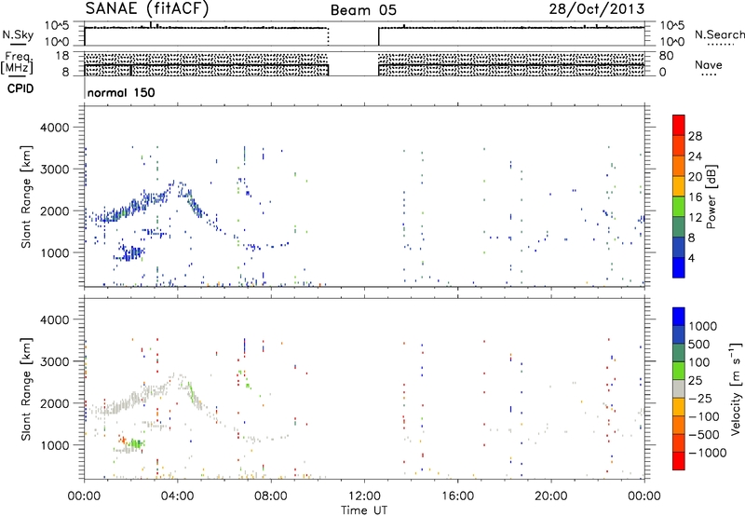Click the 100 label on Velocity colorbar

tap(699, 362)
